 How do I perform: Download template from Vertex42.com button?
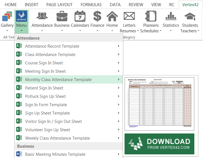pos(159,144)
